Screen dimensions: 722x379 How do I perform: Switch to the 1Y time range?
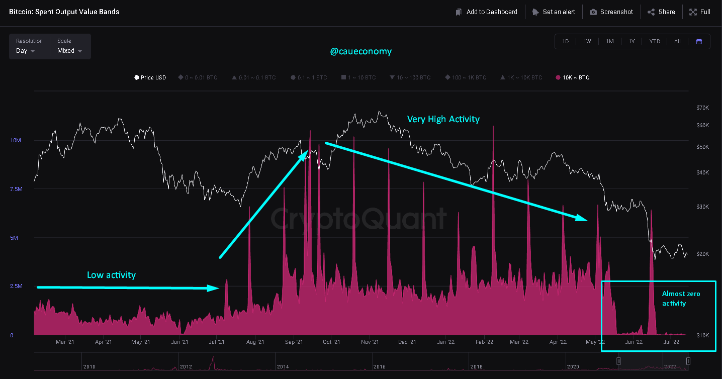[x=631, y=41]
